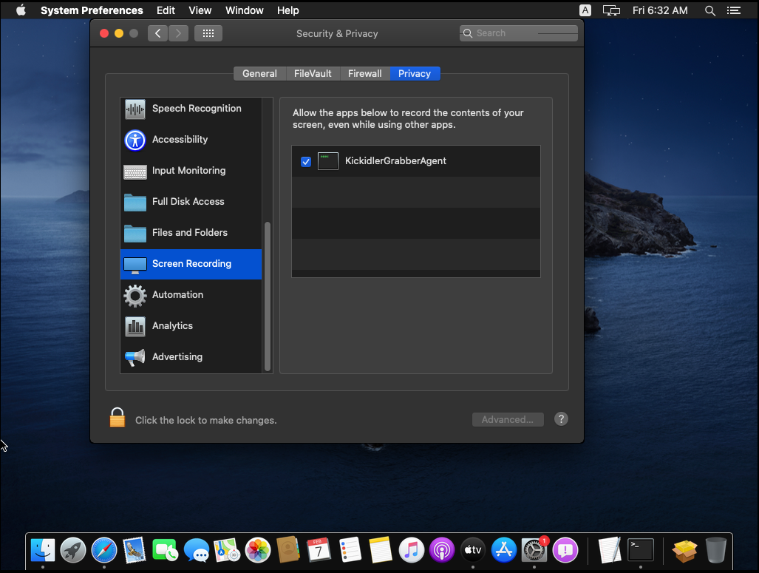759x573 pixels.
Task: Click the privacy list scrollbar
Action: click(268, 296)
